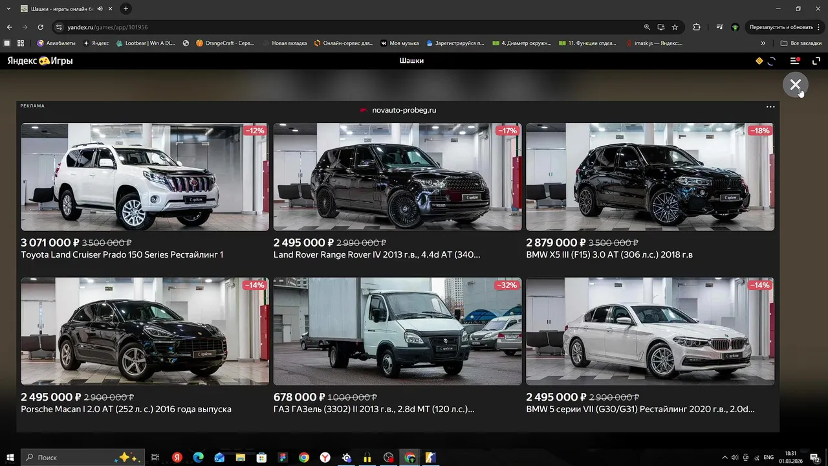The width and height of the screenshot is (828, 466).
Task: Open the Land Rover Range Rover photo
Action: pyautogui.click(x=397, y=177)
